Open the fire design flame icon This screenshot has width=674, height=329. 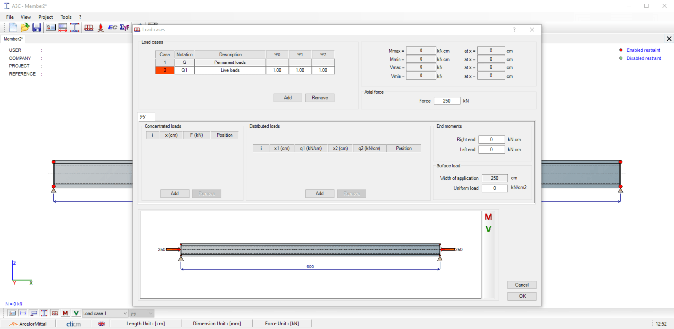point(101,27)
